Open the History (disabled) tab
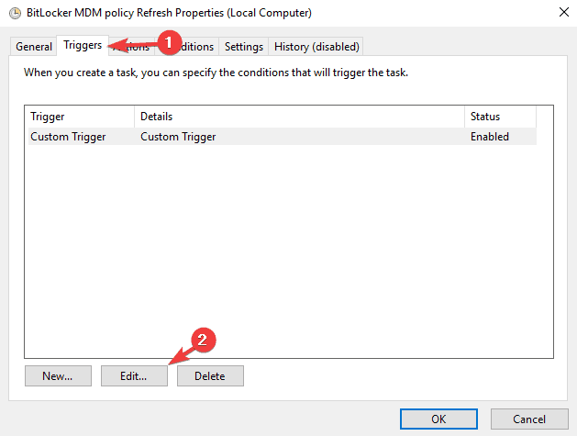Screen dimensions: 577x436 [316, 47]
